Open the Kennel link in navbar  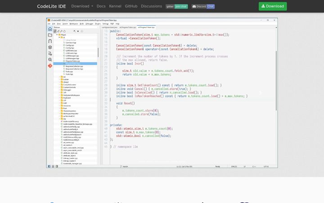click(x=115, y=6)
